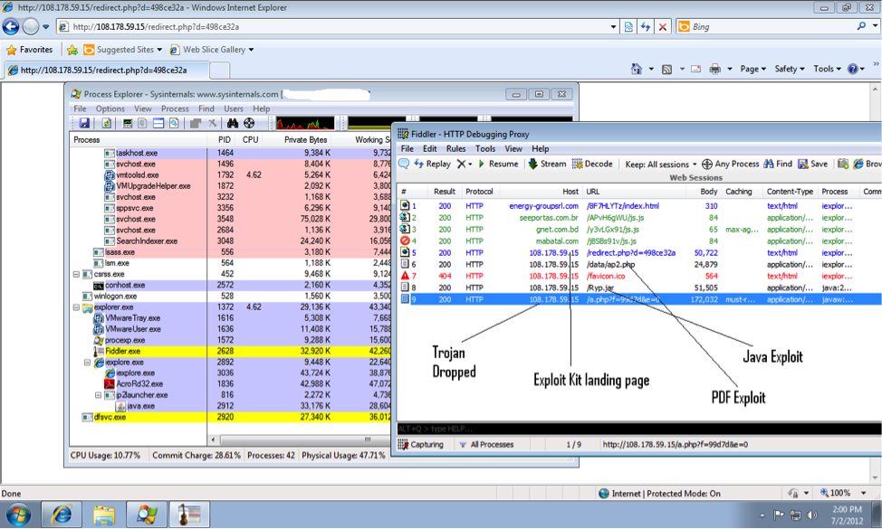Image resolution: width=882 pixels, height=529 pixels.
Task: Click the printer icon in IE command bar
Action: (x=715, y=69)
